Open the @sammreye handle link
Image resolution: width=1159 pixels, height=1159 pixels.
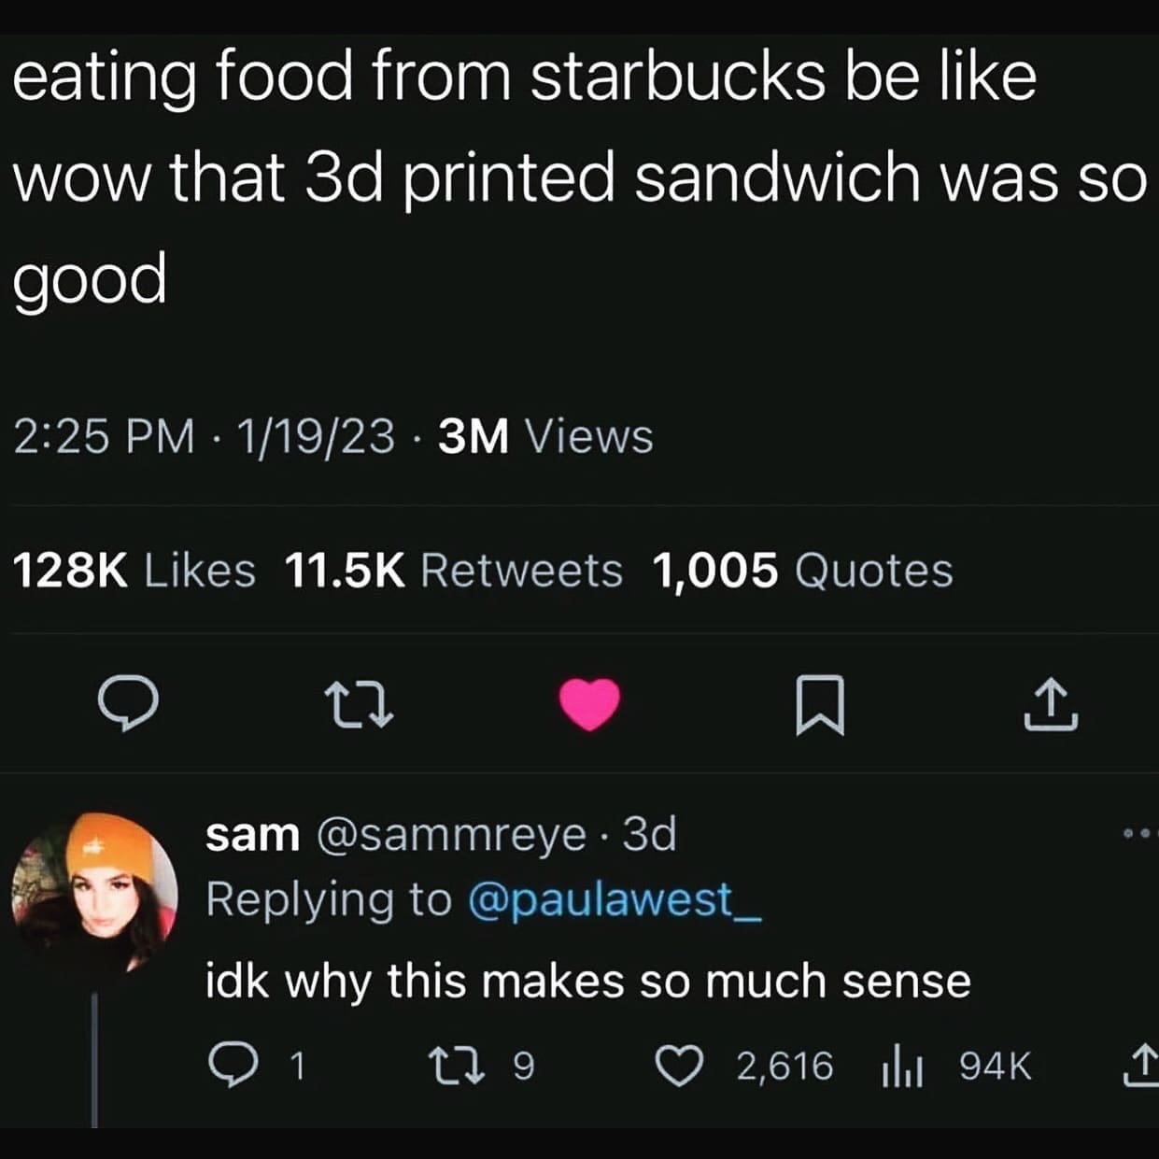(452, 834)
